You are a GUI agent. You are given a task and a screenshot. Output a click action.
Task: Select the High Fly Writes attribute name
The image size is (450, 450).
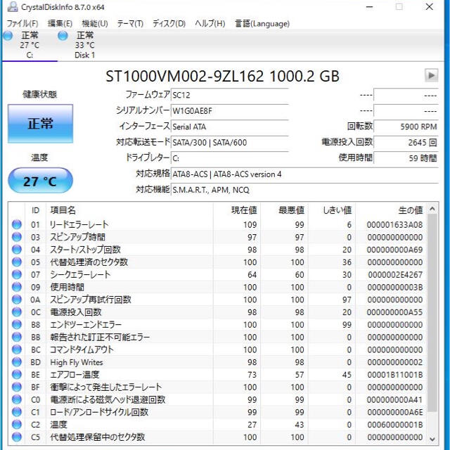tap(77, 362)
